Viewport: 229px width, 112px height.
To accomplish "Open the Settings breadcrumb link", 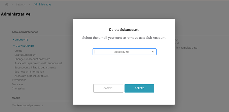I will pyautogui.click(x=21, y=5).
